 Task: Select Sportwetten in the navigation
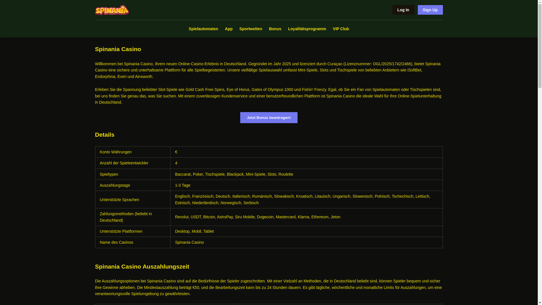point(251,29)
